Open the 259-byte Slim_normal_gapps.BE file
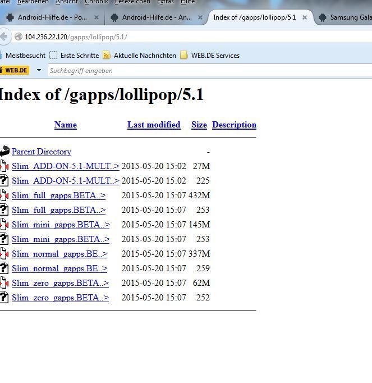The width and height of the screenshot is (372, 383). (x=59, y=268)
